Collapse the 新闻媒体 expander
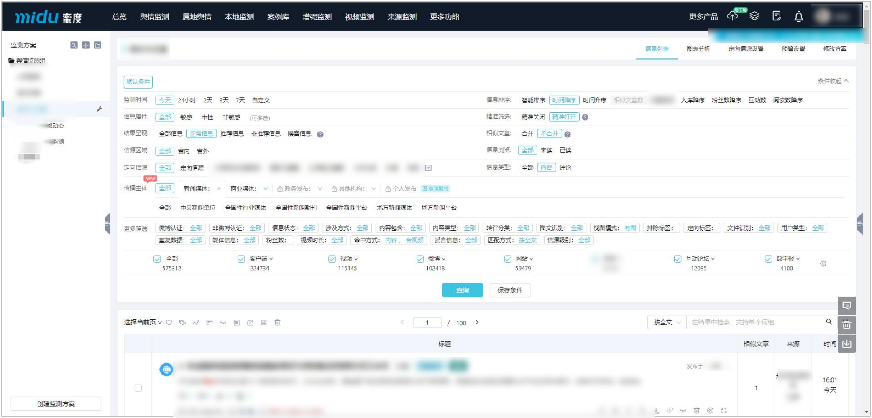Image resolution: width=872 pixels, height=418 pixels. click(x=219, y=189)
